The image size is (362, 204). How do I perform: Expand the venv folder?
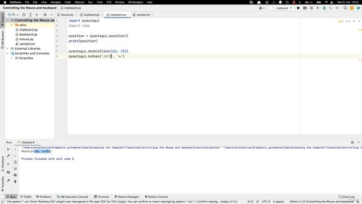coord(11,25)
